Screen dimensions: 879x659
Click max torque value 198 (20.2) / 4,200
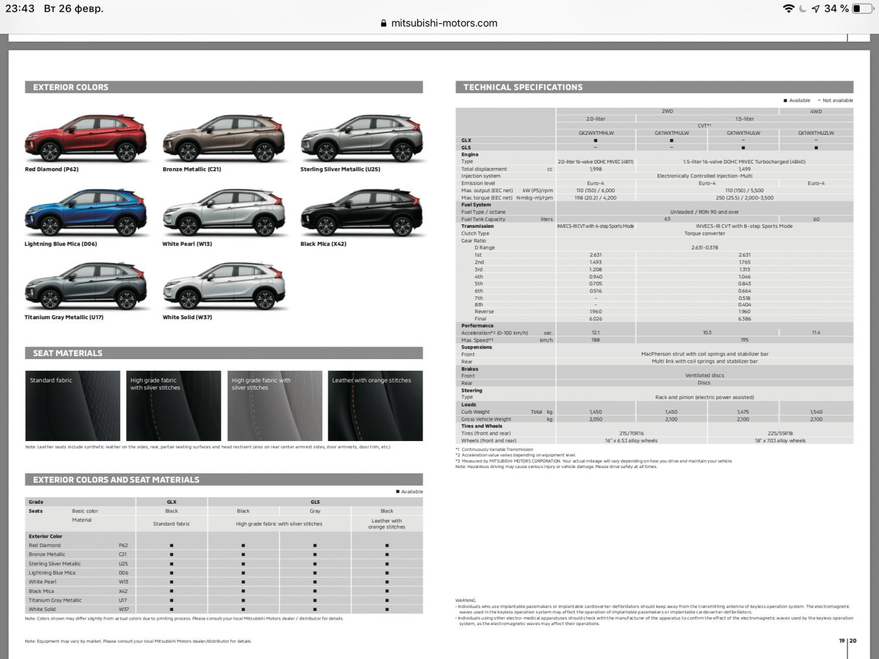(x=595, y=198)
